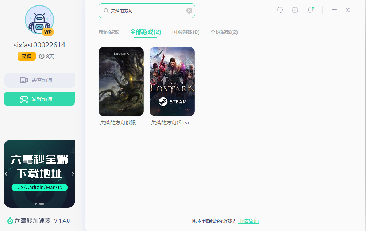The height and width of the screenshot is (231, 366).
Task: Show previous banner with left arrow
Action: click(x=6, y=174)
